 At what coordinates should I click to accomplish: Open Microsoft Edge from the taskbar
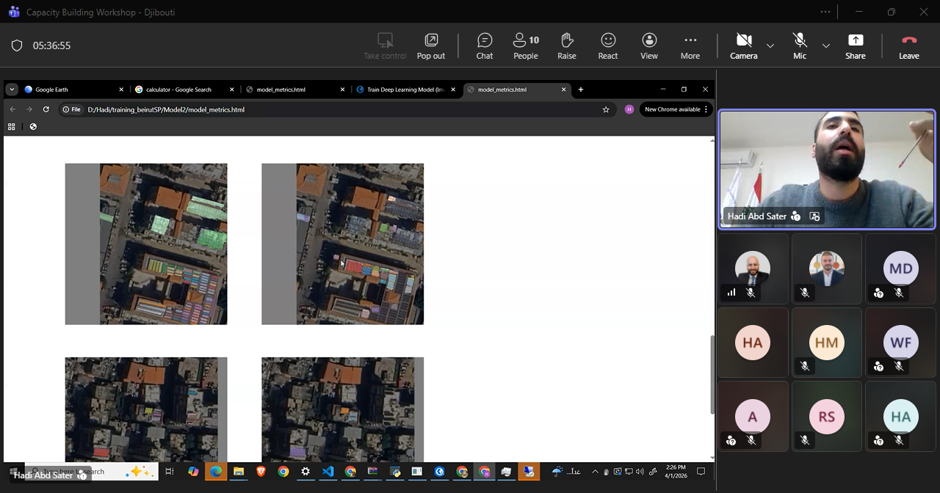[x=216, y=472]
